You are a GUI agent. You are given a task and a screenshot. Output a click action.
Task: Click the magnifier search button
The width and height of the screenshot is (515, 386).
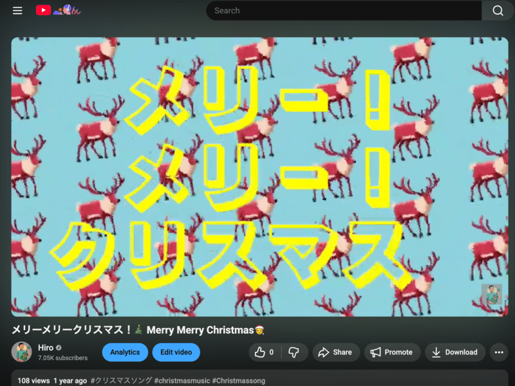[498, 10]
